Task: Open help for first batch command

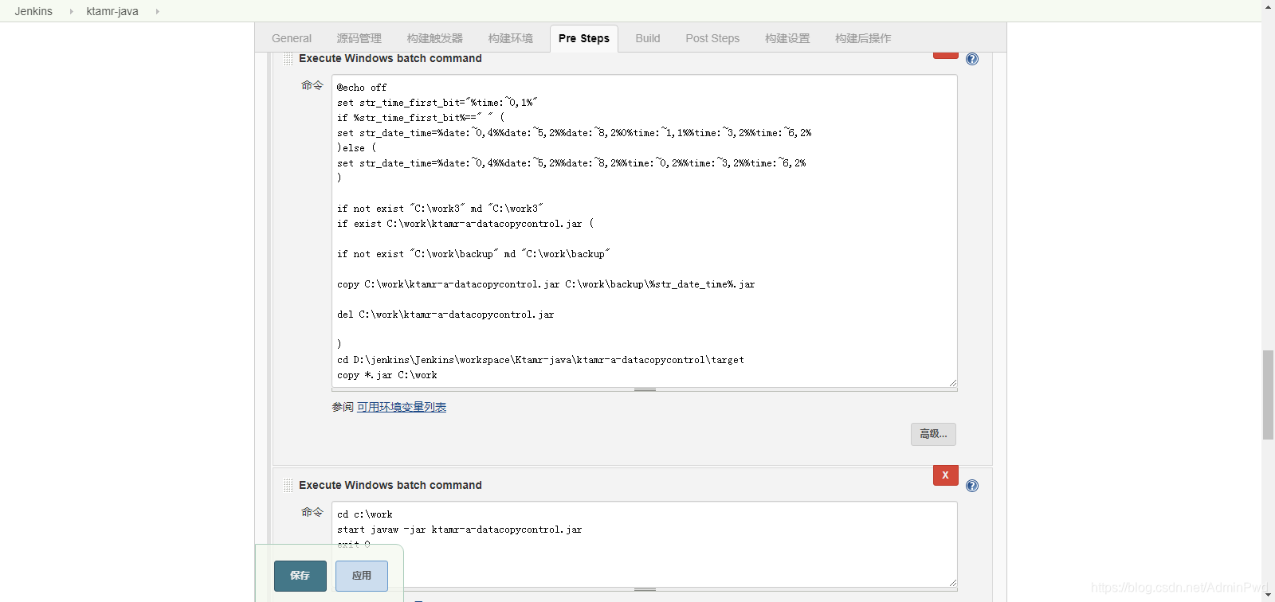Action: coord(972,59)
